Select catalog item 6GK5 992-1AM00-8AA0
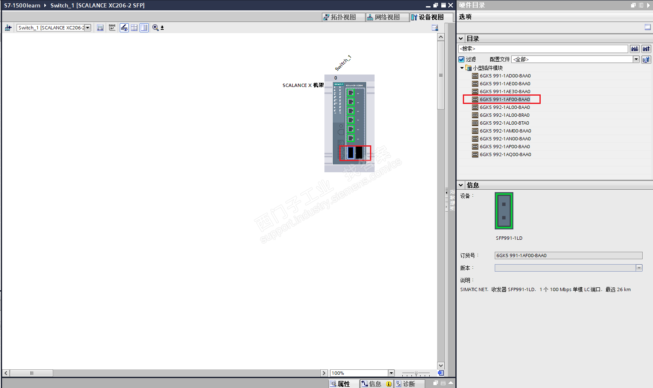 pos(505,131)
